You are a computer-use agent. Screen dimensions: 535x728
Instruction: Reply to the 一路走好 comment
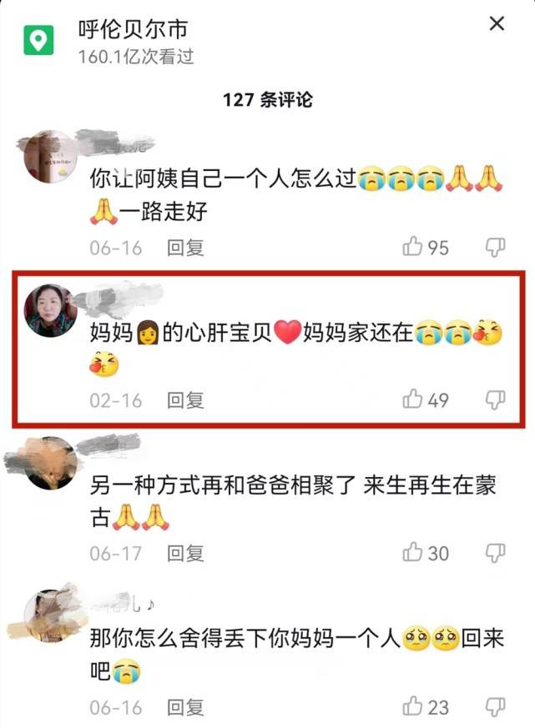[x=185, y=248]
